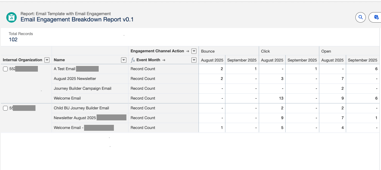Click the Welcome Email - row name
The image size is (381, 170).
click(69, 128)
